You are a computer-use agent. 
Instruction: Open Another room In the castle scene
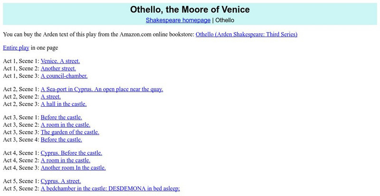[x=73, y=168]
